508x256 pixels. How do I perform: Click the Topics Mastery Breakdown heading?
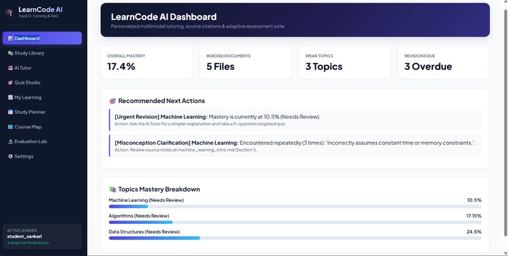(x=159, y=189)
